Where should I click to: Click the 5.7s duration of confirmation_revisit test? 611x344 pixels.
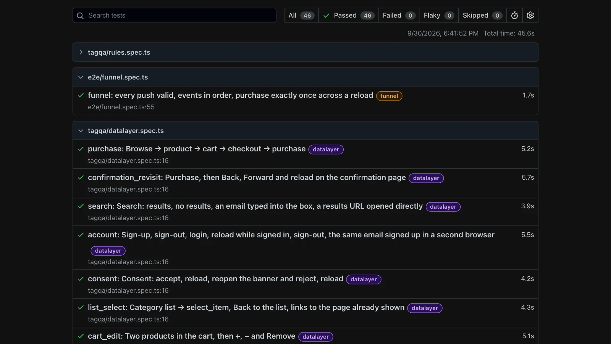click(x=528, y=177)
